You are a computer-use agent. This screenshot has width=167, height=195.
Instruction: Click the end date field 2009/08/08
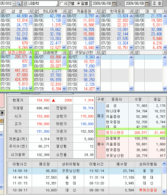tap(135, 4)
